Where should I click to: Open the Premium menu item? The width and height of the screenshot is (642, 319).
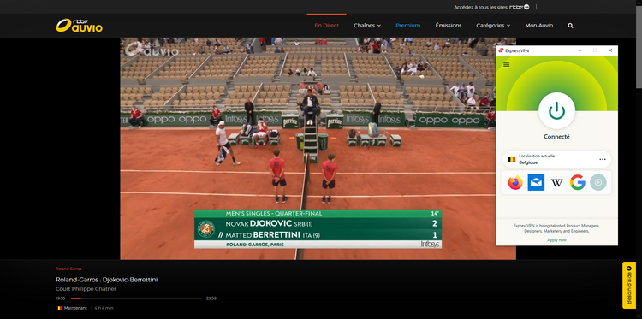pyautogui.click(x=407, y=26)
